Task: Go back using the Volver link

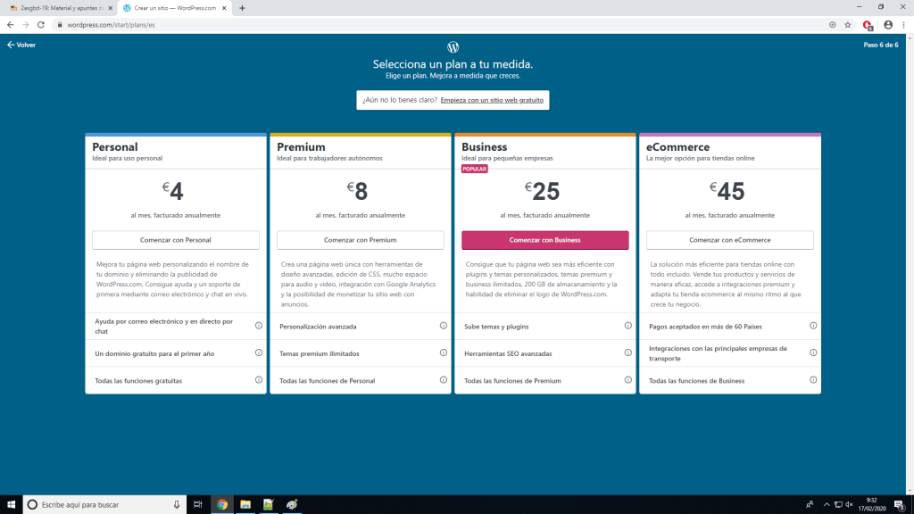Action: click(x=21, y=45)
